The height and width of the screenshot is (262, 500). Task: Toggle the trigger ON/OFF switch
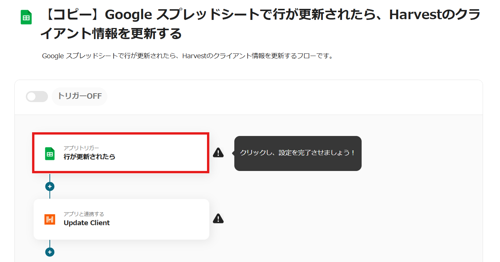37,97
